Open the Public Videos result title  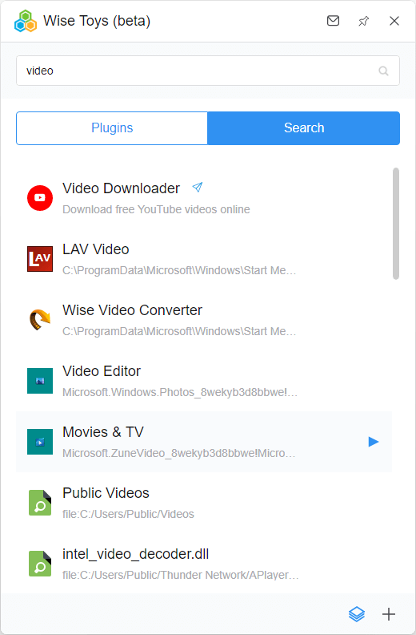click(x=106, y=493)
